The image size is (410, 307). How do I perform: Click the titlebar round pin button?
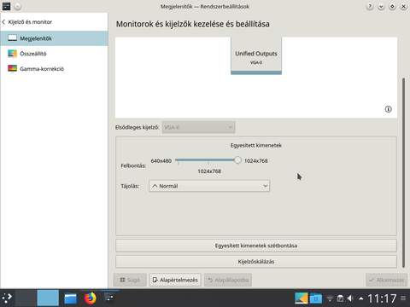tap(18, 6)
